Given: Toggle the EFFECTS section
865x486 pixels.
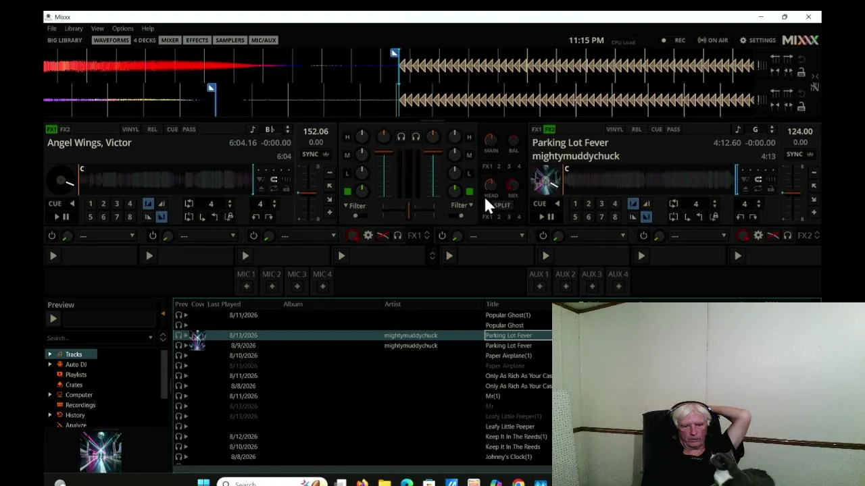Looking at the screenshot, I should [x=197, y=40].
